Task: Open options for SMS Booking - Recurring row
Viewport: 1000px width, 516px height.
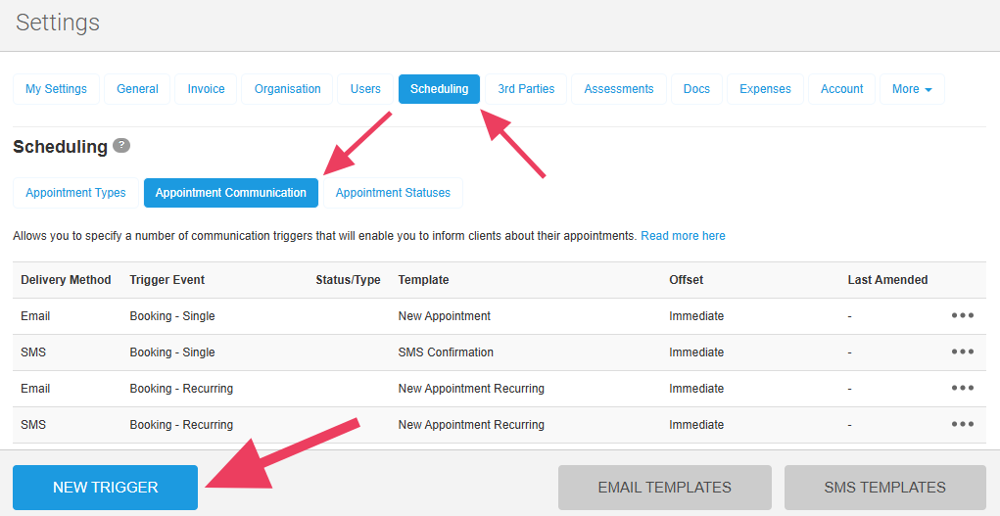Action: coord(963,425)
